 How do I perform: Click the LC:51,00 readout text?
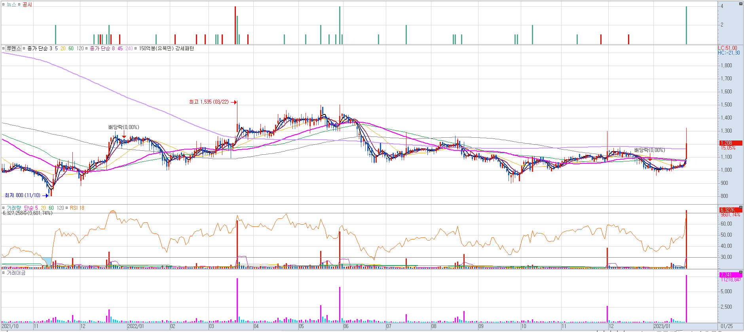[728, 48]
